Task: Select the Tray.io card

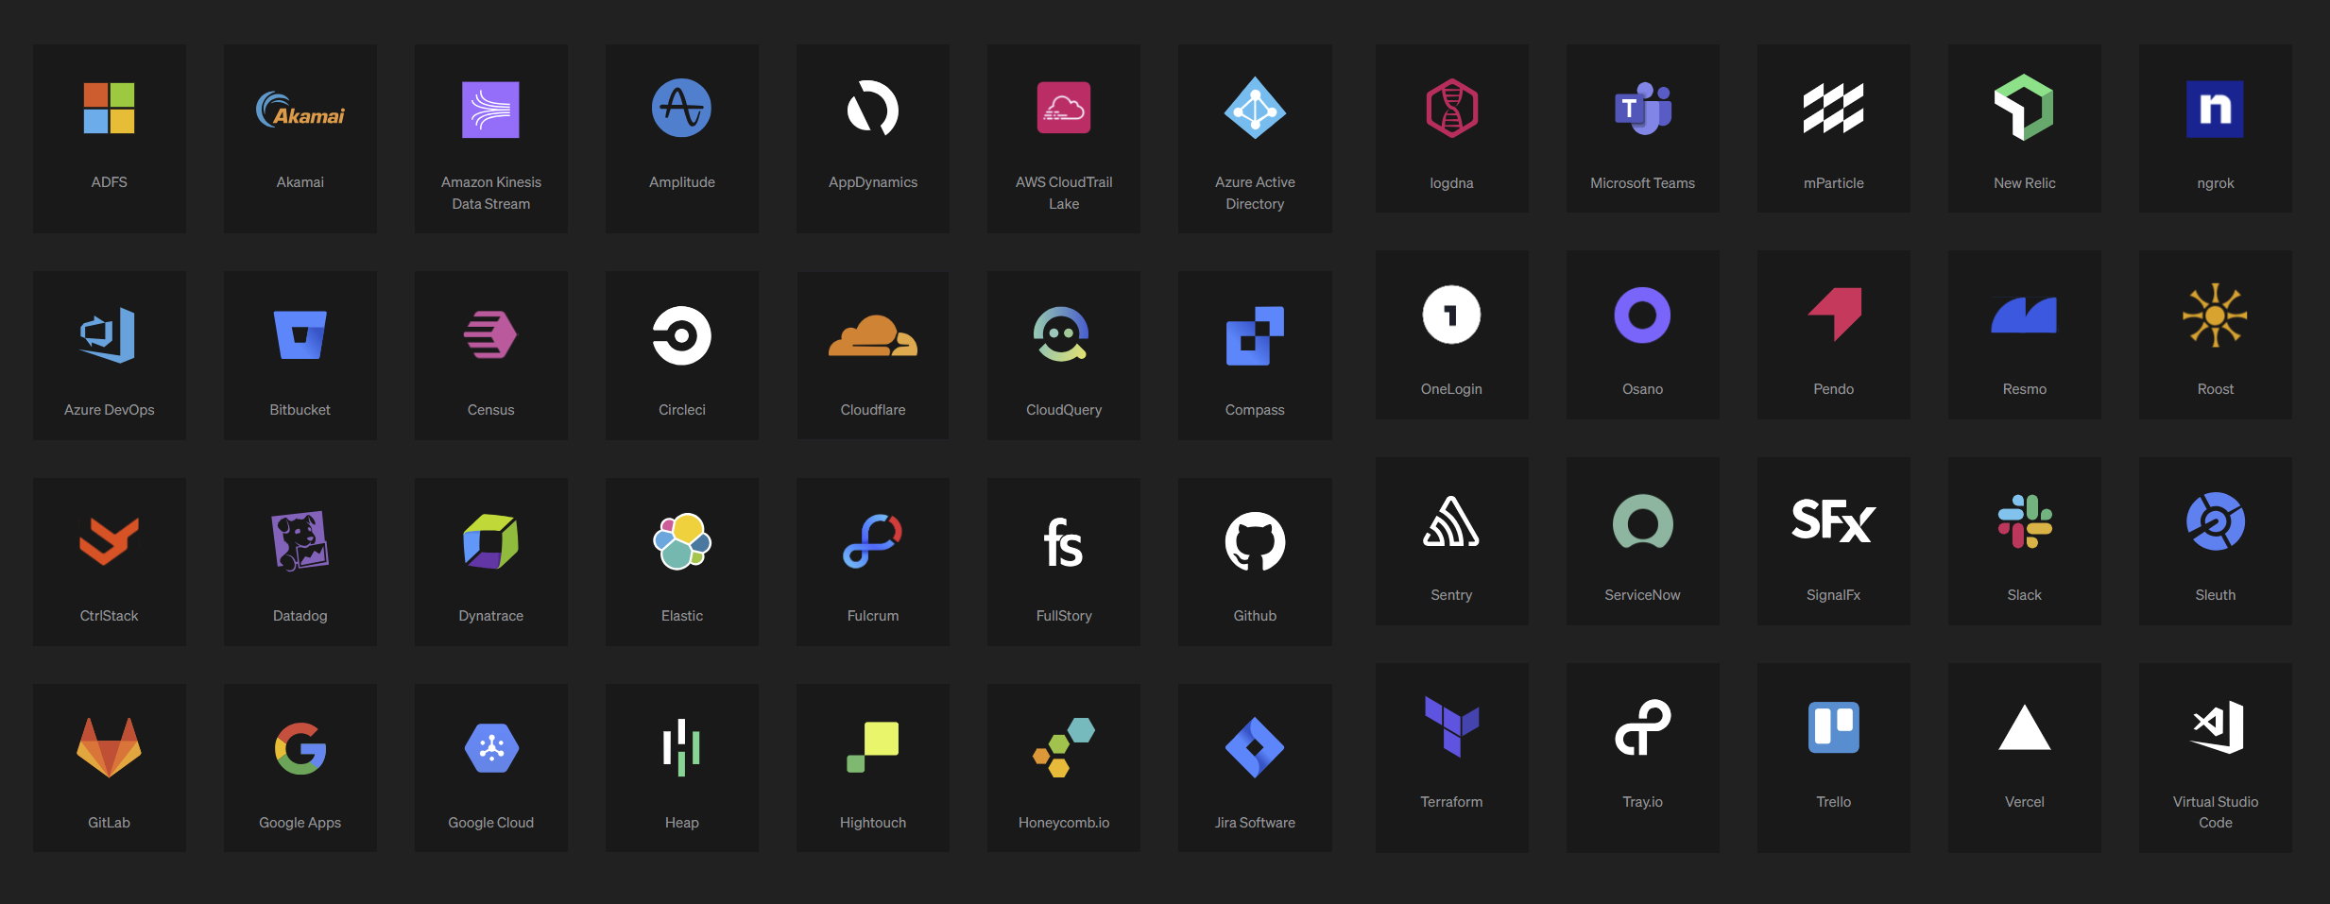Action: coord(1643,758)
